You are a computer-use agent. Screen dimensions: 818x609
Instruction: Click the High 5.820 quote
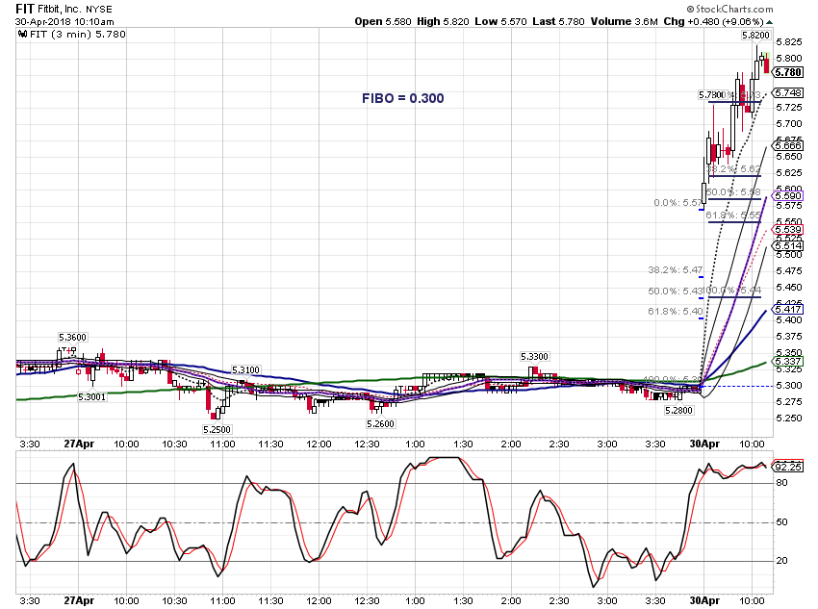(x=443, y=21)
